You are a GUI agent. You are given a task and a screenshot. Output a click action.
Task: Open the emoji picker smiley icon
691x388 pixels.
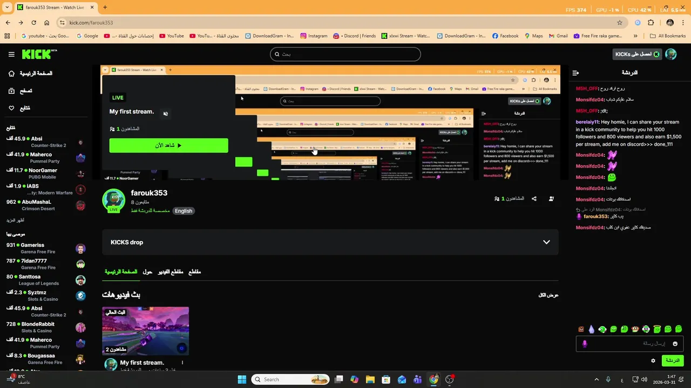[x=675, y=344]
